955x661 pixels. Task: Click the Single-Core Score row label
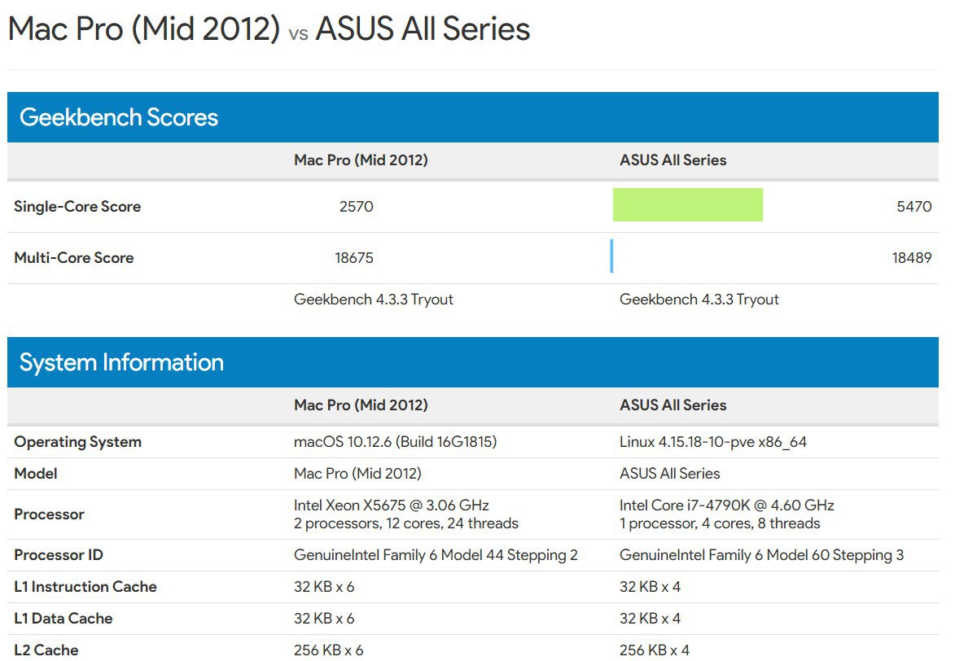tap(77, 207)
